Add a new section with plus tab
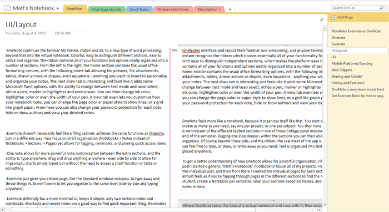This screenshot has width=389, height=212. pyautogui.click(x=230, y=9)
